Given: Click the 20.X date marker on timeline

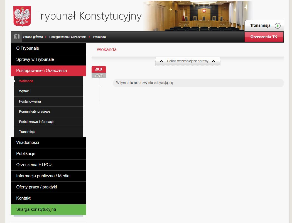Looking at the screenshot, I should [x=99, y=69].
